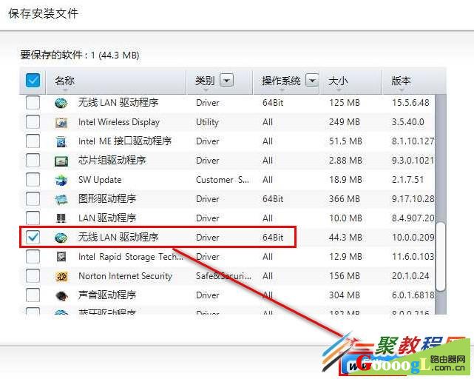
Task: Click the 图形驱动程序 row name
Action: (x=107, y=199)
